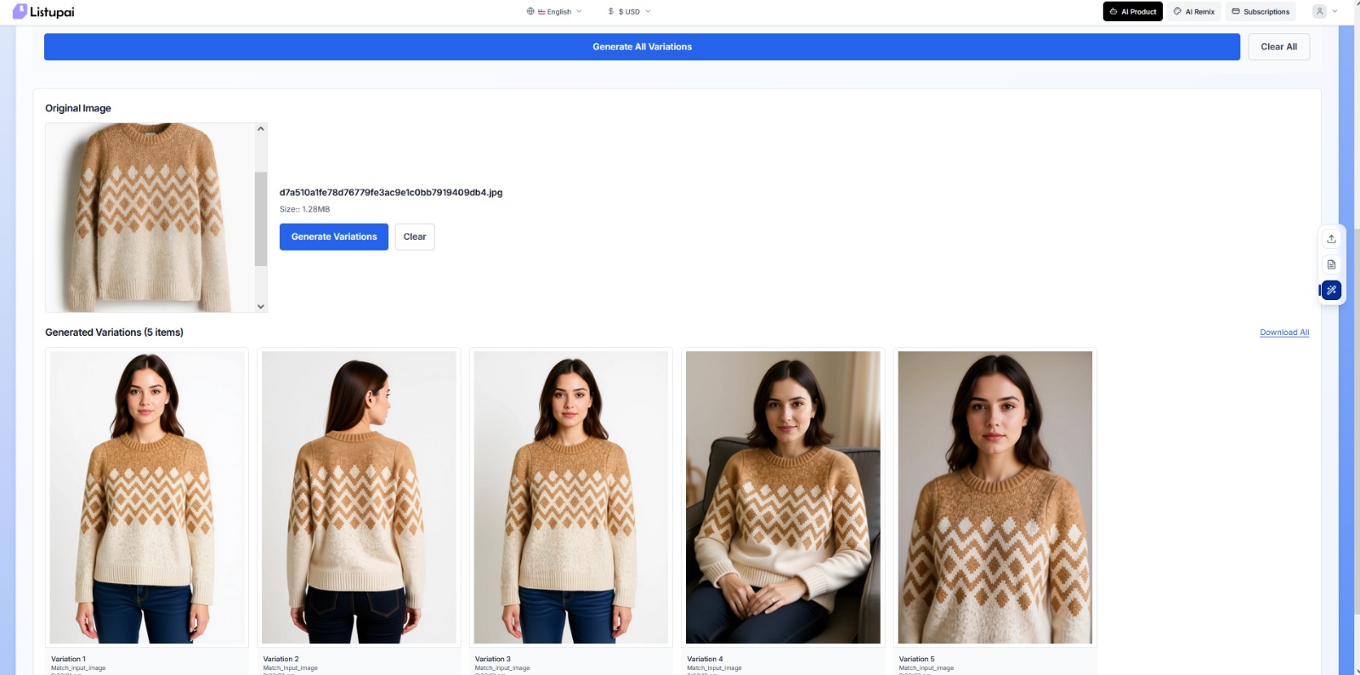Open the USD currency dropdown
The height and width of the screenshot is (675, 1360).
(630, 12)
